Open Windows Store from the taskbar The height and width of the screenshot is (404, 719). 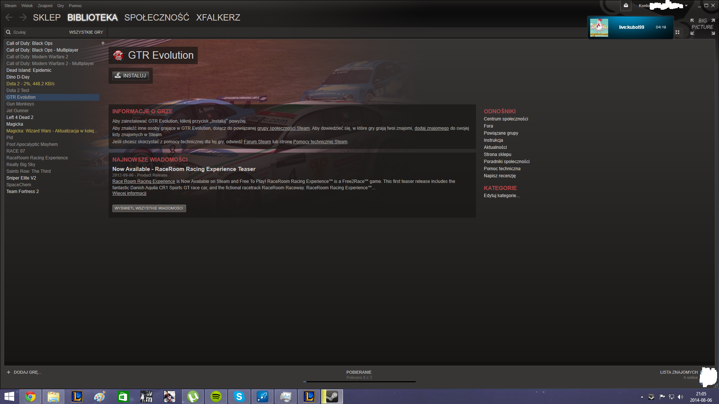123,397
